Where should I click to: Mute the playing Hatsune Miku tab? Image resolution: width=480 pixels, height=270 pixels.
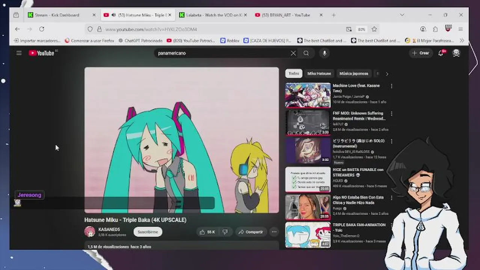(x=113, y=15)
